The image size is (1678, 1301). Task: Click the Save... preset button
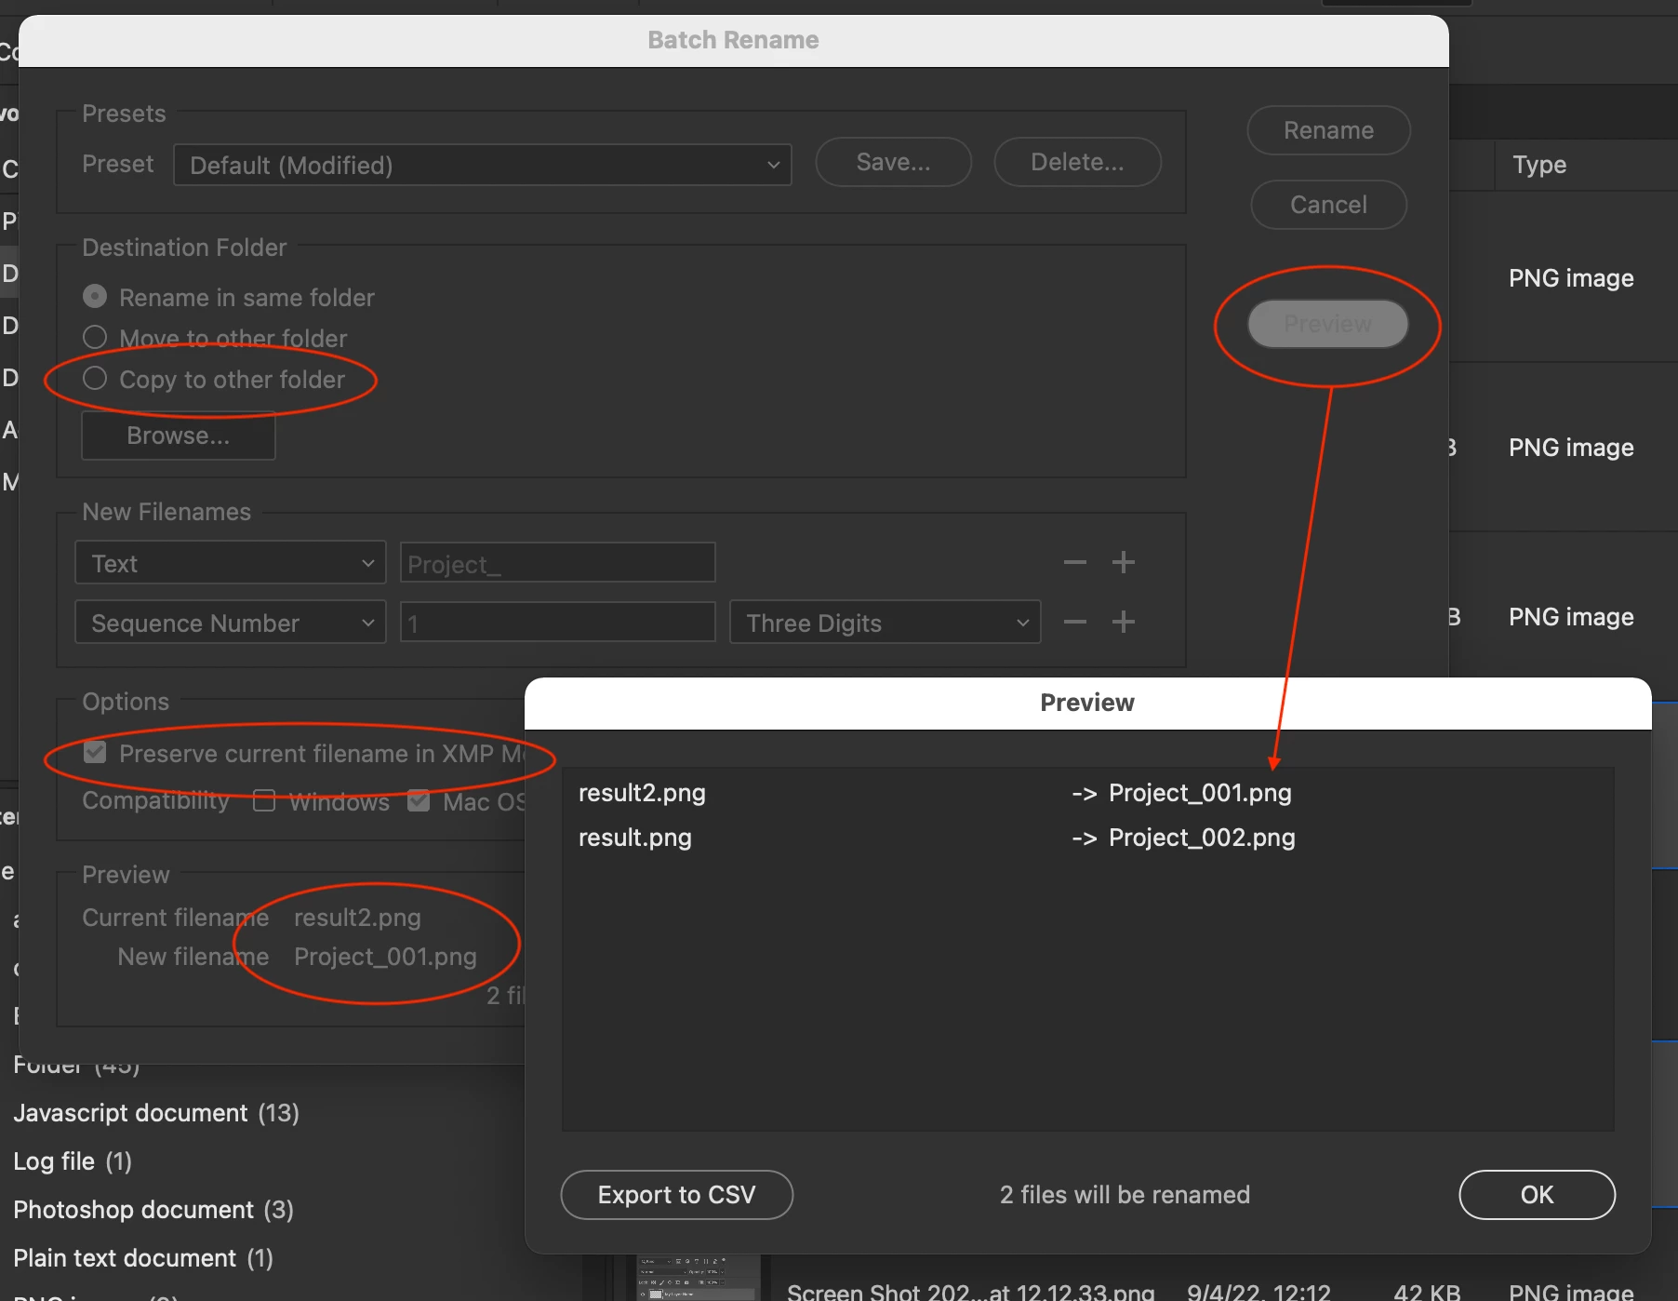[x=893, y=162]
